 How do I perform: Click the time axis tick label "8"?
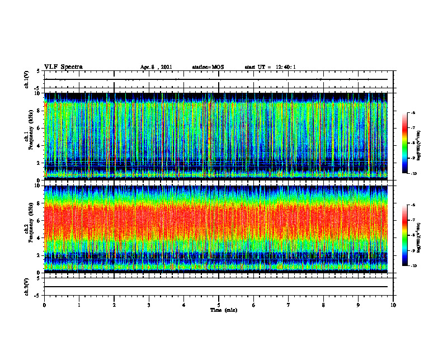[x=323, y=305]
